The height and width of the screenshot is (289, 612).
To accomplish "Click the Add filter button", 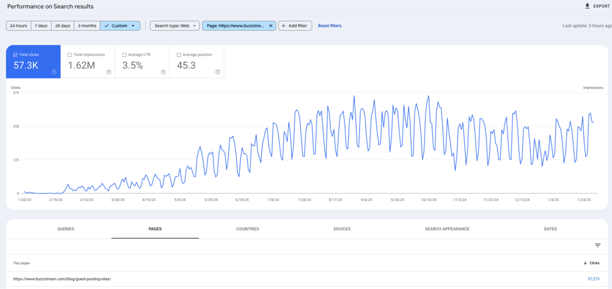I will coord(295,25).
